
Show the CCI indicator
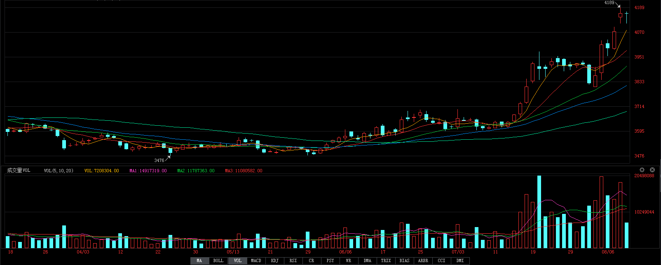click(x=441, y=260)
